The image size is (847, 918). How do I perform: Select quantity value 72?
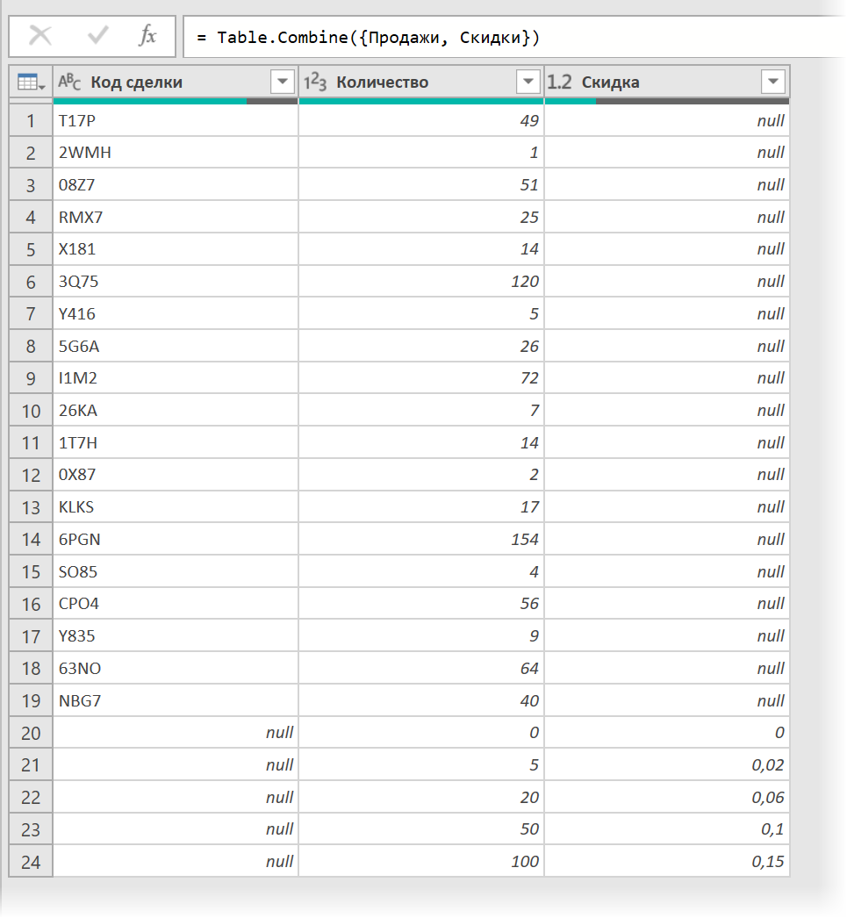coord(421,378)
